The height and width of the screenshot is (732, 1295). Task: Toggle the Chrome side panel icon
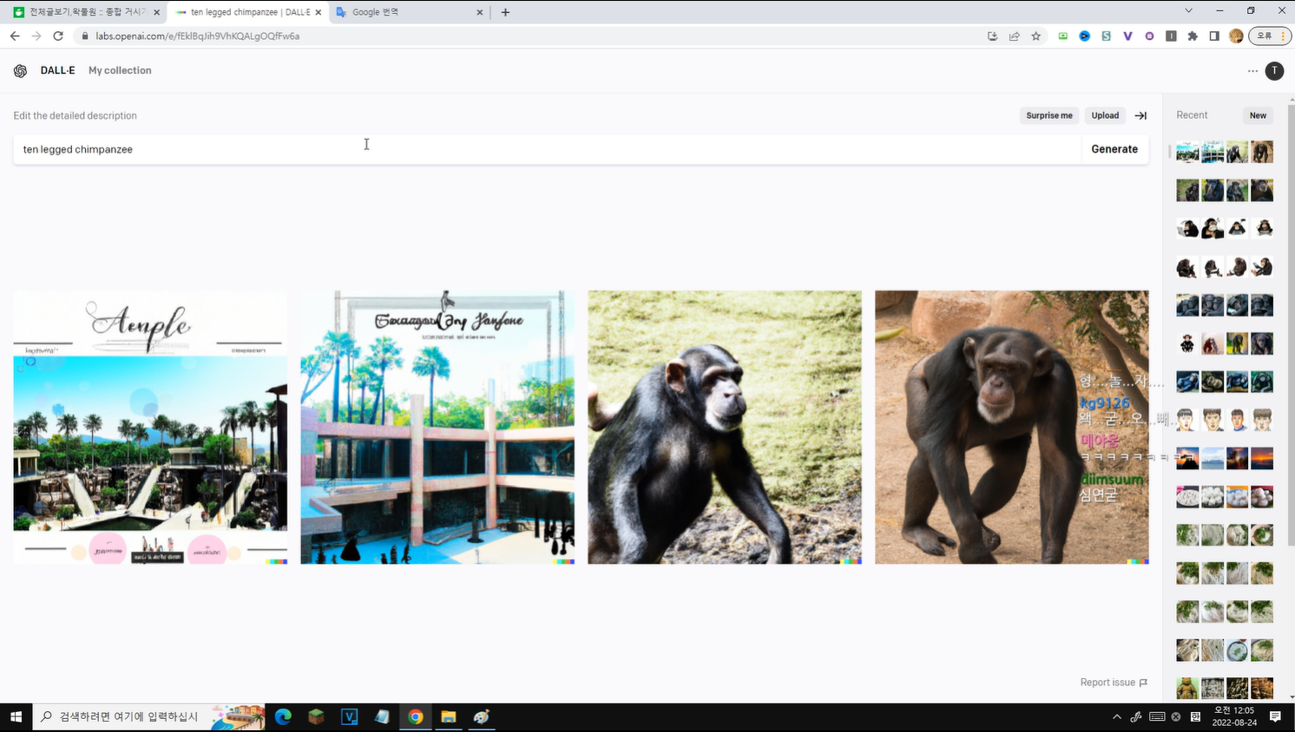(x=1214, y=36)
